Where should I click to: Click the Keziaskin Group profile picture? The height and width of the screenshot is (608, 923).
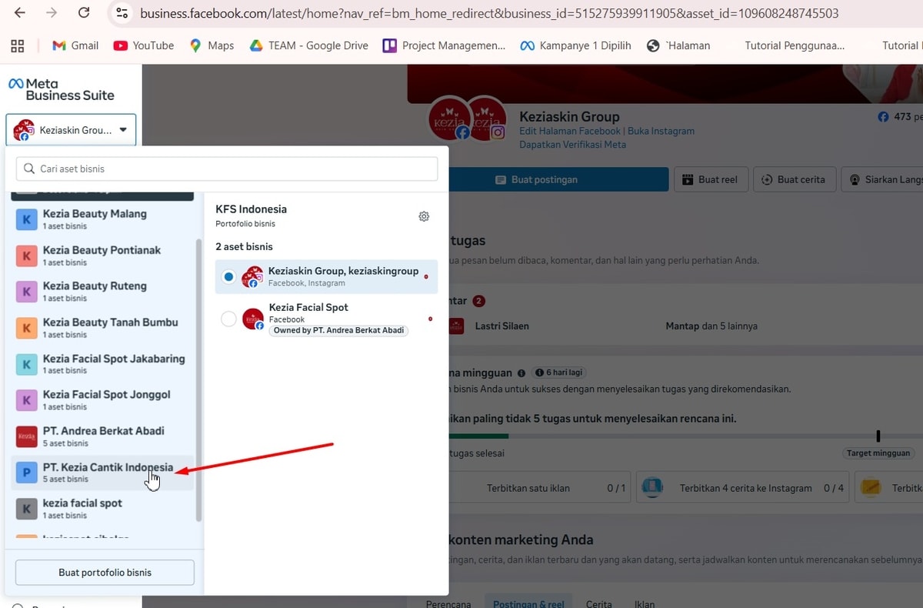[x=450, y=119]
